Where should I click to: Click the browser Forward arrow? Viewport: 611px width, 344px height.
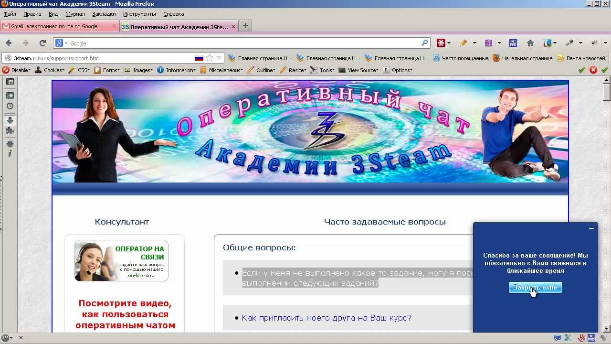(x=26, y=43)
